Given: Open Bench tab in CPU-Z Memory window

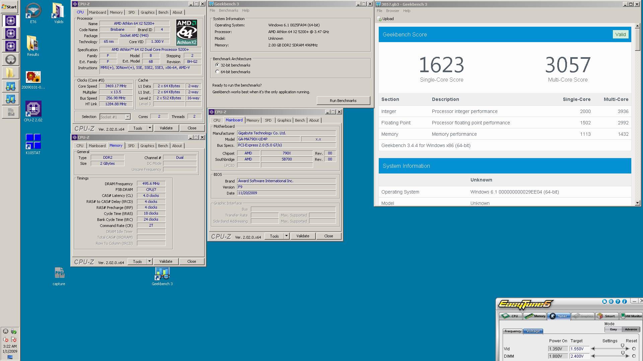Looking at the screenshot, I should click(163, 146).
